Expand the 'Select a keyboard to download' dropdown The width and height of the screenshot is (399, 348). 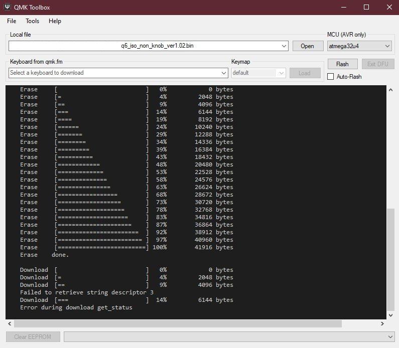coord(223,73)
